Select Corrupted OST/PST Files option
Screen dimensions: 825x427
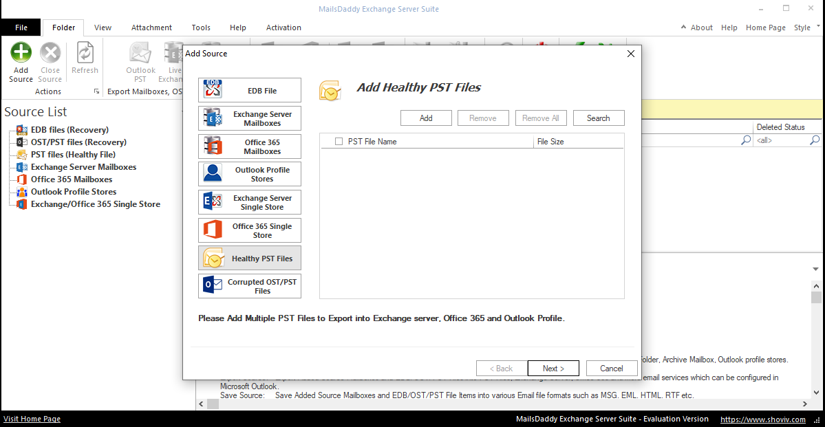click(x=250, y=286)
